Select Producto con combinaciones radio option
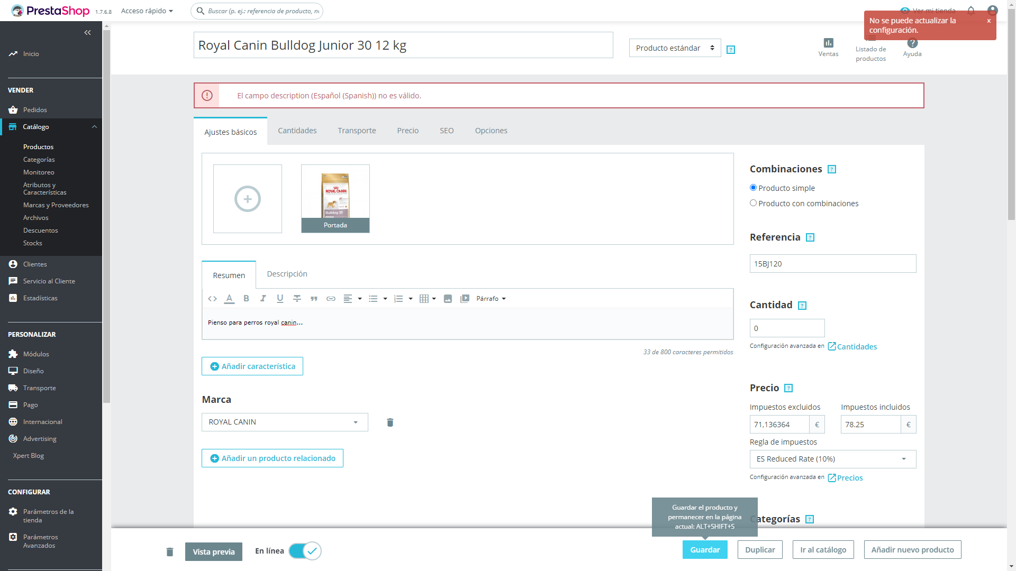This screenshot has height=571, width=1016. pyautogui.click(x=753, y=203)
